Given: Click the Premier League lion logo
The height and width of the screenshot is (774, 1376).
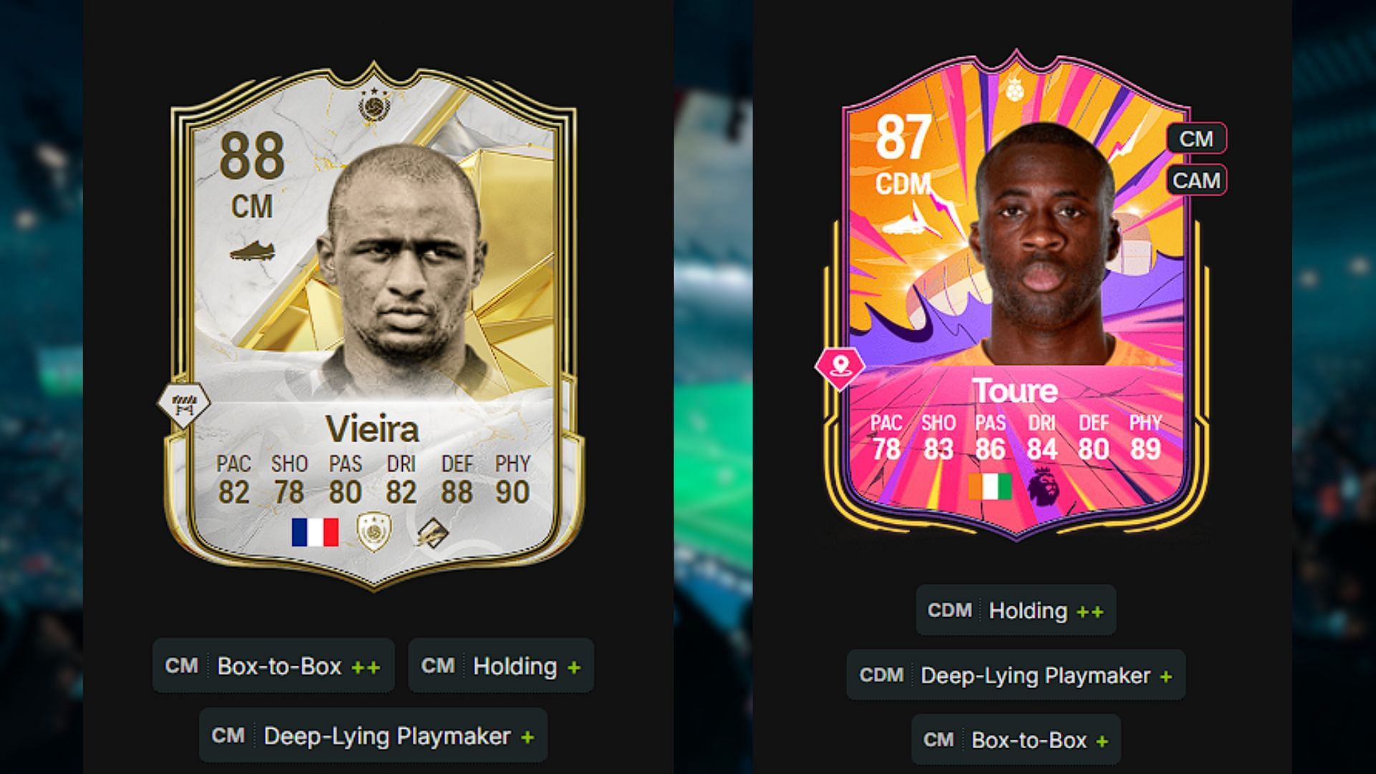Looking at the screenshot, I should [1041, 485].
